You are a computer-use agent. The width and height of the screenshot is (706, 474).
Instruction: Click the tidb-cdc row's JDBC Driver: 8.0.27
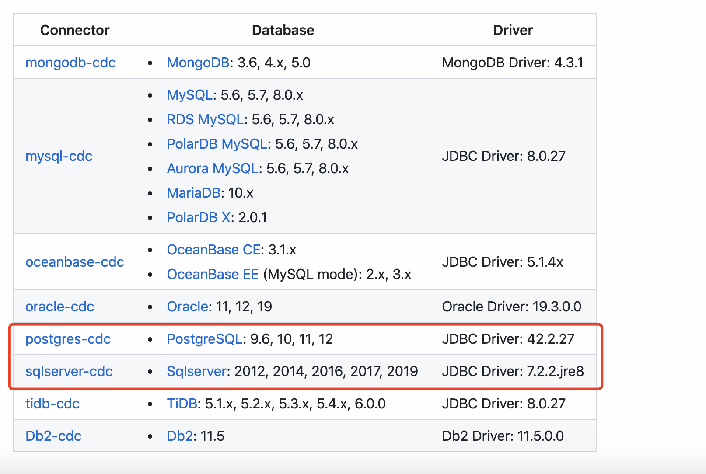504,404
